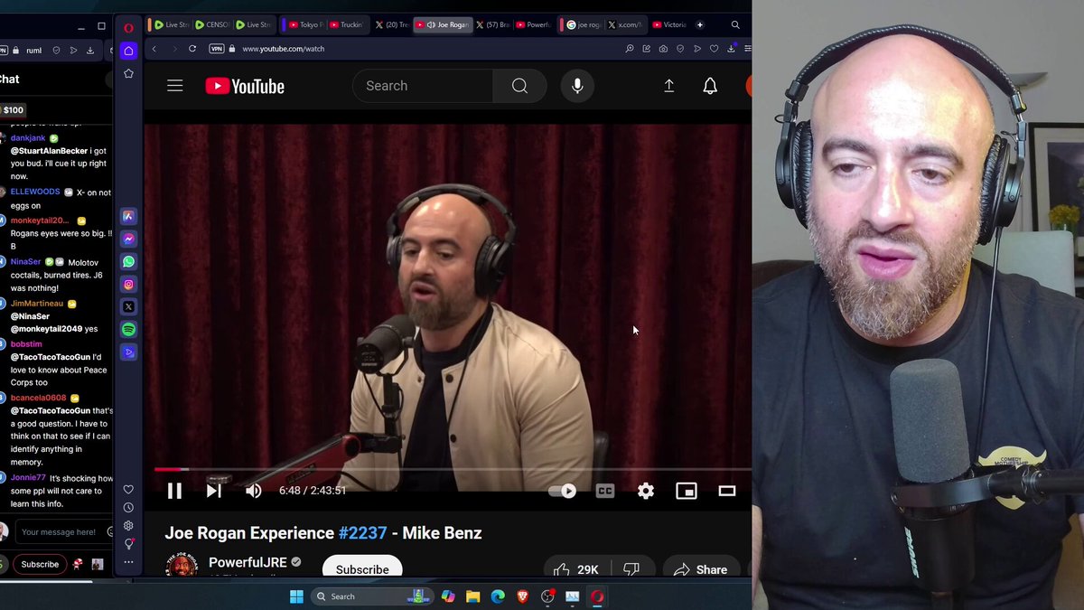Toggle YouTube autoplay switch
1084x610 pixels.
pyautogui.click(x=562, y=491)
